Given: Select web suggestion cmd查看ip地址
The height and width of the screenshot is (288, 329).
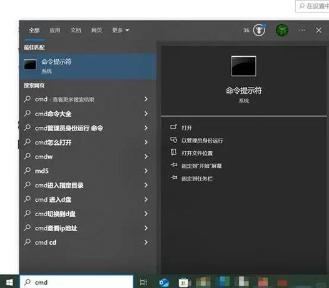Looking at the screenshot, I should (88, 228).
